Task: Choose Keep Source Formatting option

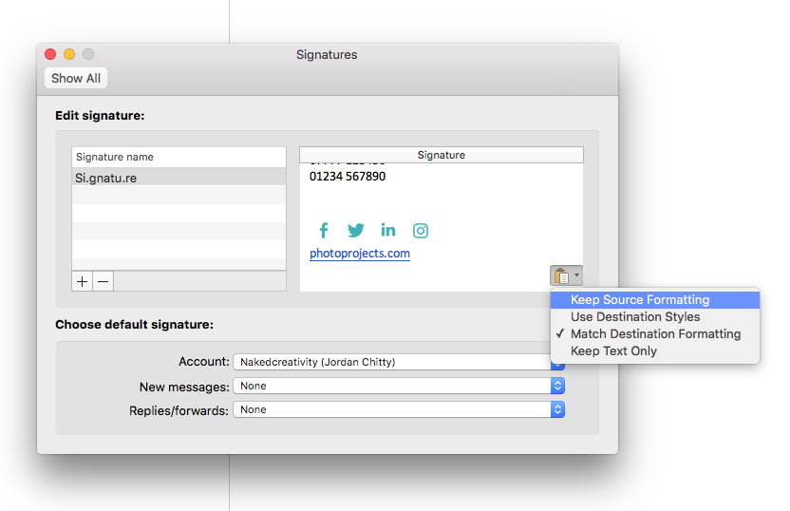Action: pos(640,300)
